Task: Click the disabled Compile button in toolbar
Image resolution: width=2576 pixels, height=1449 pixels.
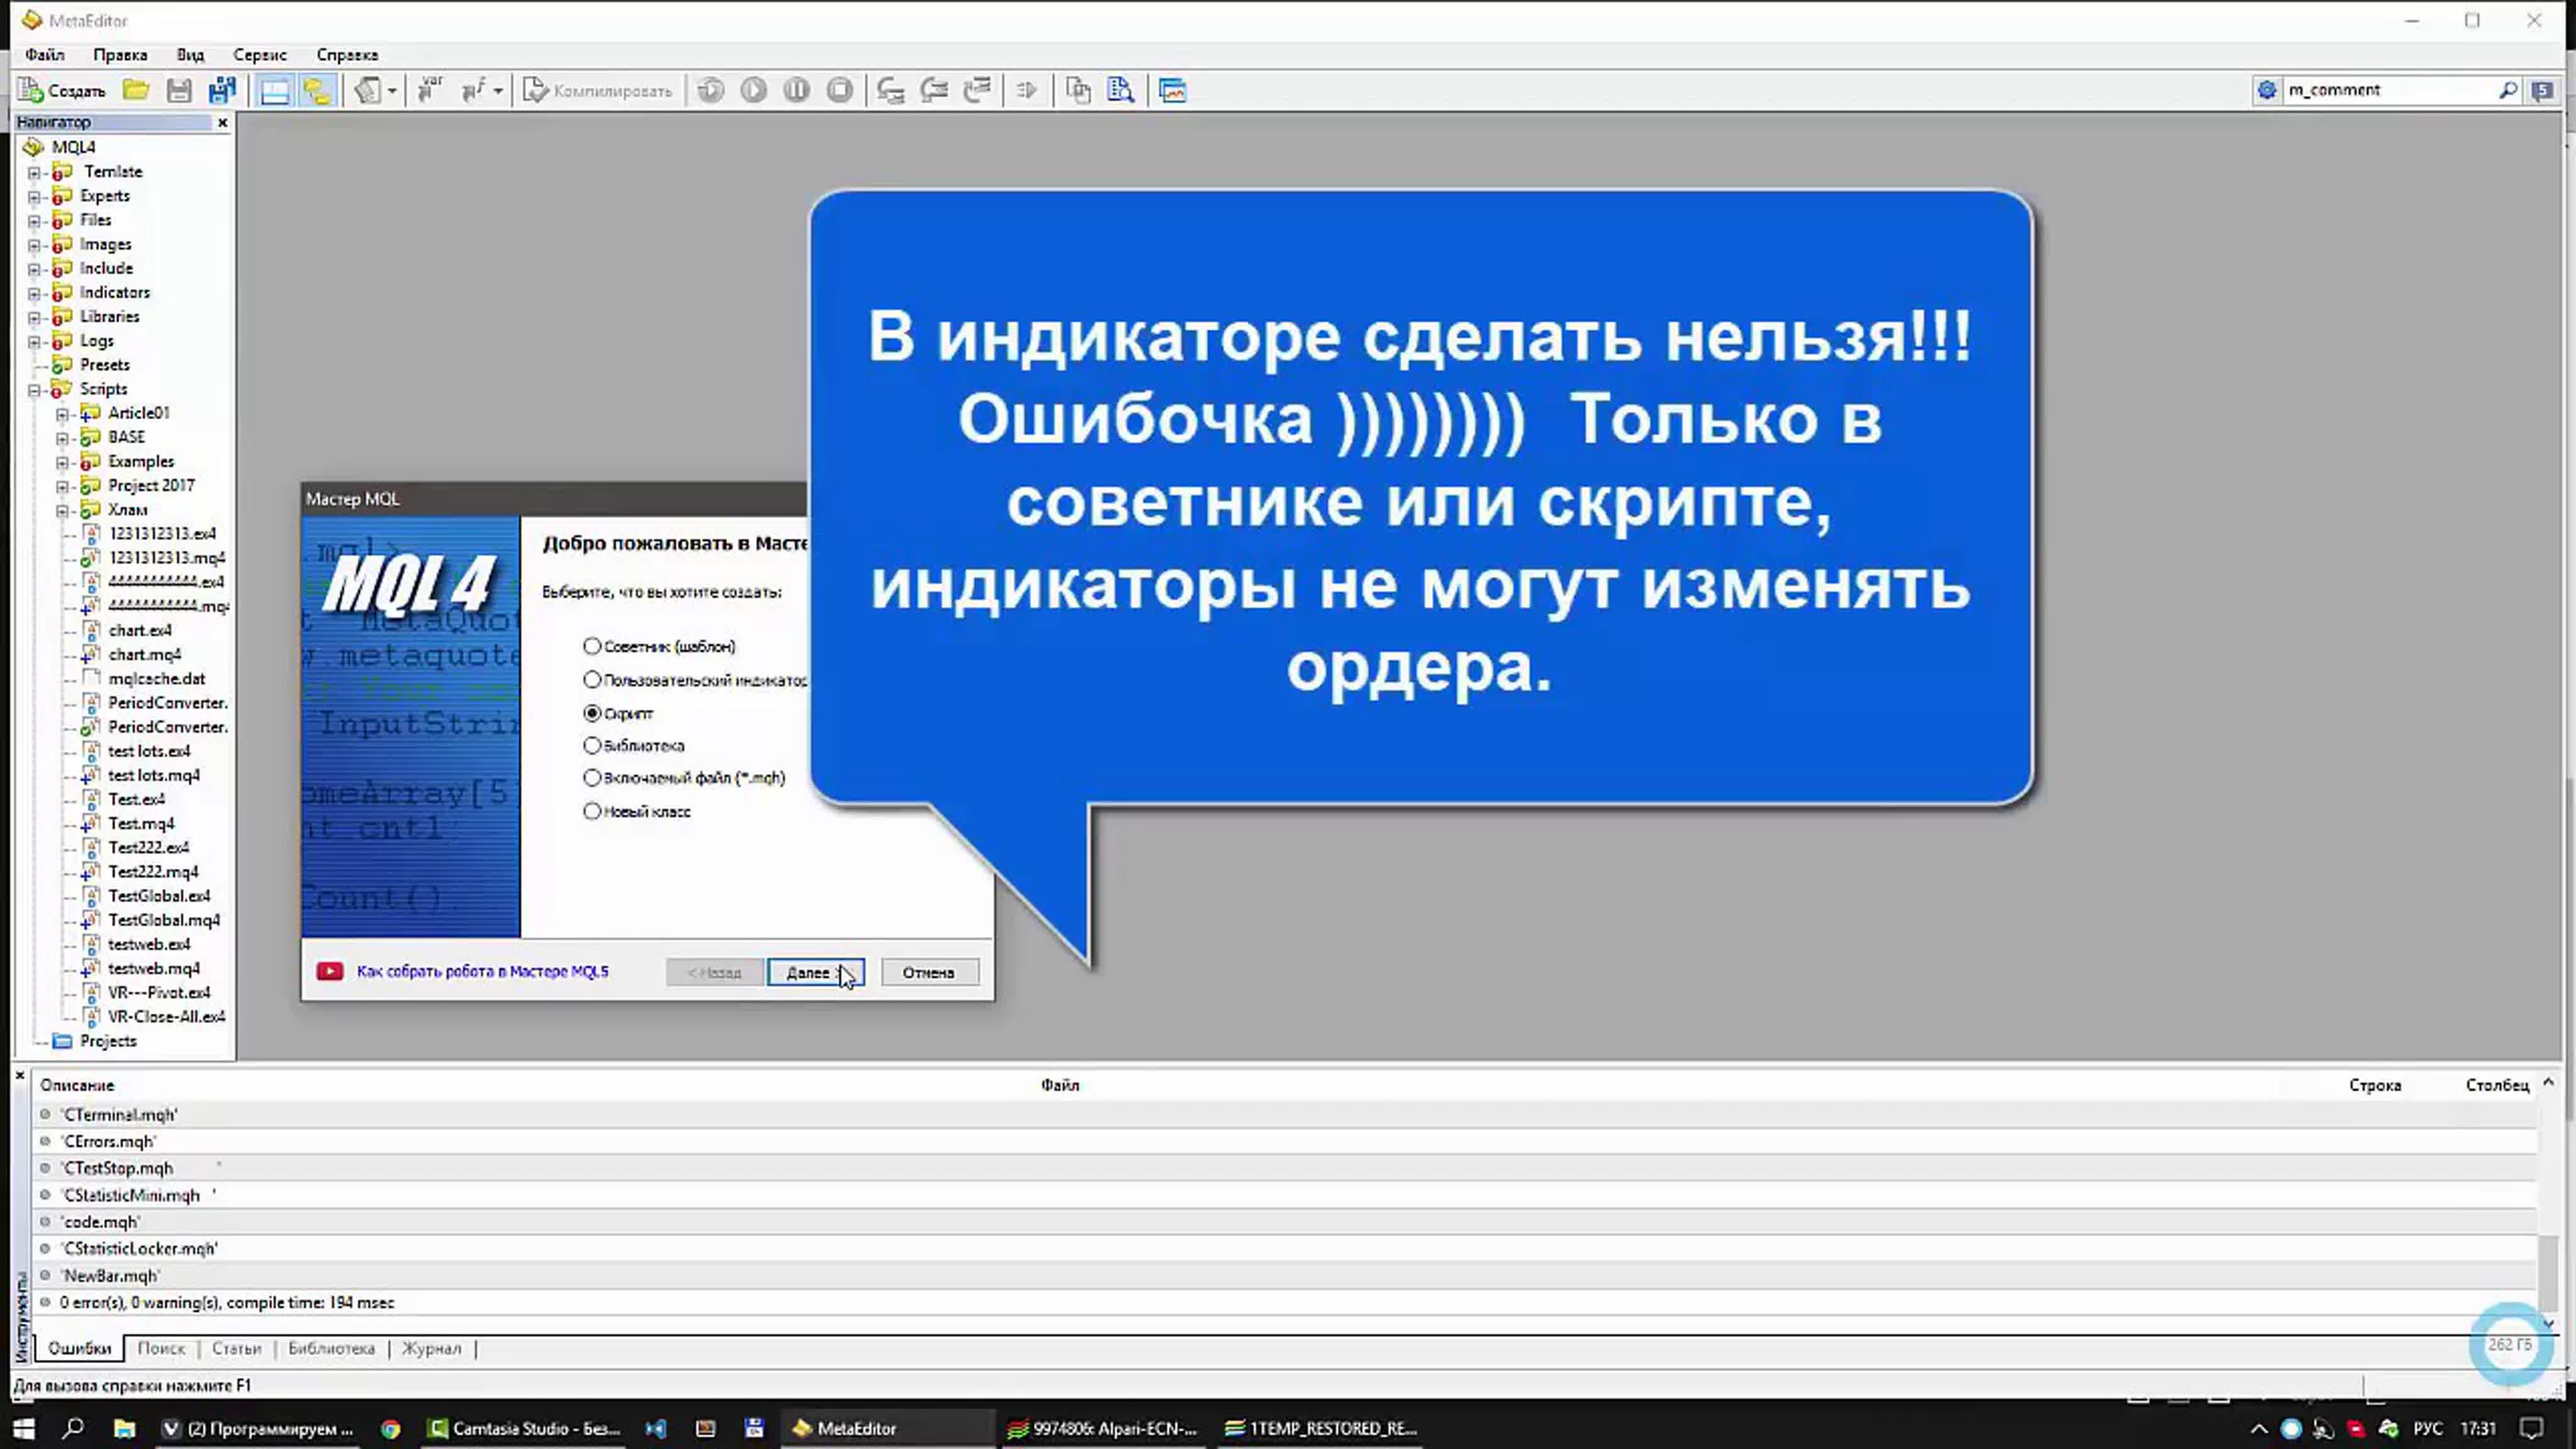Action: [x=598, y=91]
